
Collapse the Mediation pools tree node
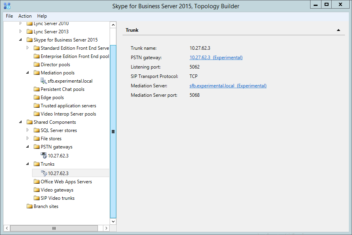[x=27, y=73]
